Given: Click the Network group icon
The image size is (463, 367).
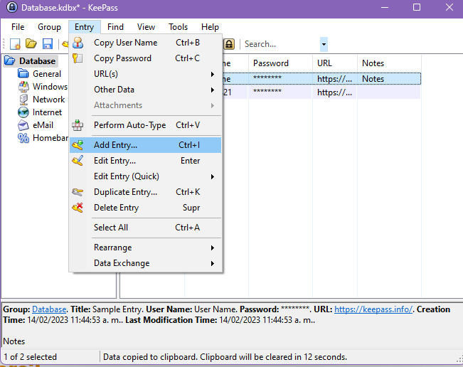Looking at the screenshot, I should pos(23,100).
